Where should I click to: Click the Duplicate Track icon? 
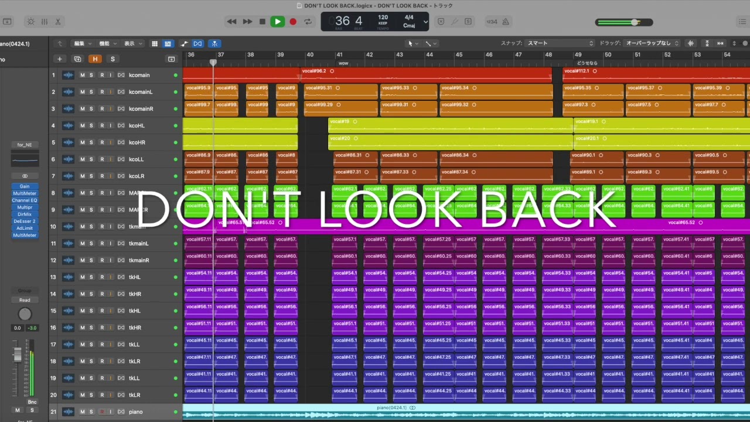77,59
